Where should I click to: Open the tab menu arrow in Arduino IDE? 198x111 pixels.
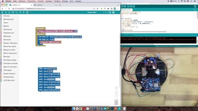click(195, 10)
